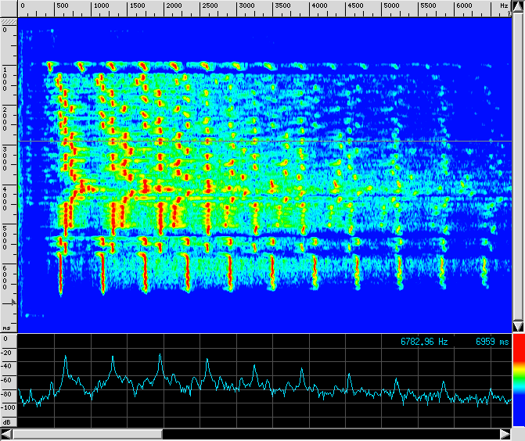Click the vertical scrollbar down arrow
Image resolution: width=525 pixels, height=441 pixels.
pos(518,325)
